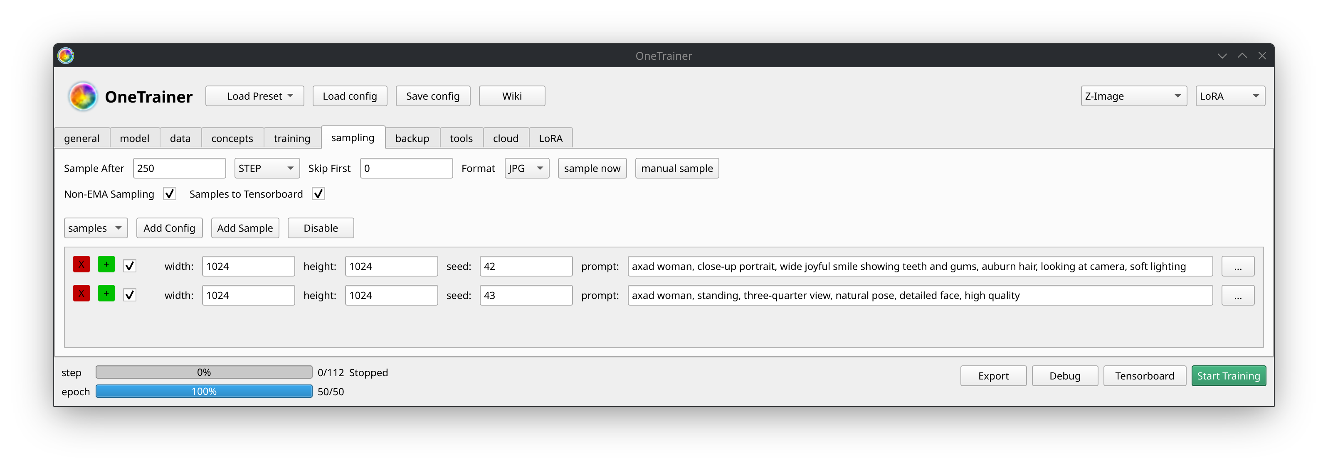Click the title bar OneTrainer app icon
This screenshot has width=1328, height=470.
(65, 56)
